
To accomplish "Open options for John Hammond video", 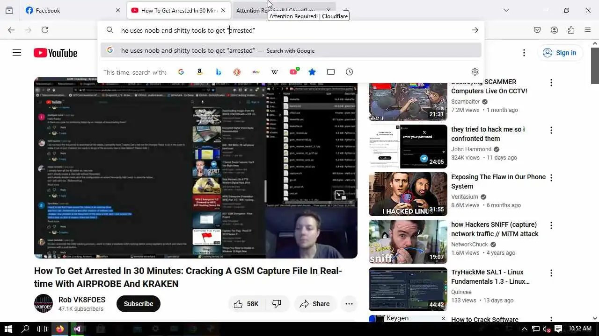I will tap(551, 130).
